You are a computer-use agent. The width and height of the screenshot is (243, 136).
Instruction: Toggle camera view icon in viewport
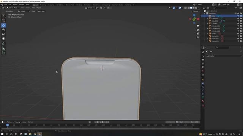tap(198, 34)
